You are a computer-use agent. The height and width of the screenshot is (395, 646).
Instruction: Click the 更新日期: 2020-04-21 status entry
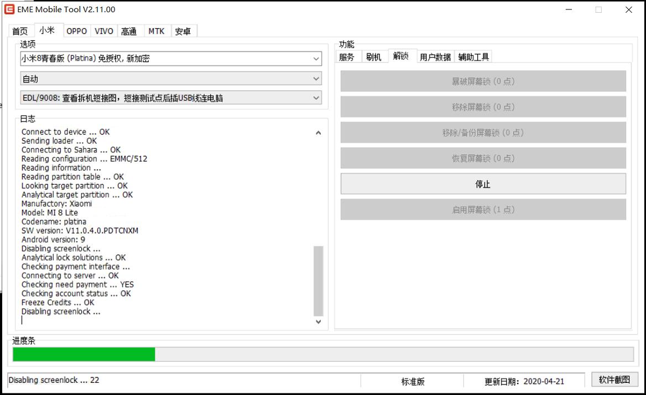click(524, 381)
